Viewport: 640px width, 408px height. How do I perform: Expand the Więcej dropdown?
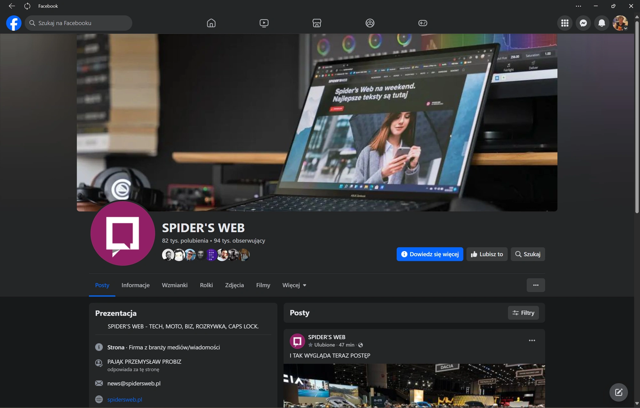point(294,285)
